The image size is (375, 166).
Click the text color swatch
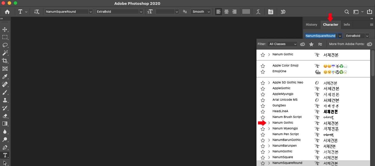[246, 12]
